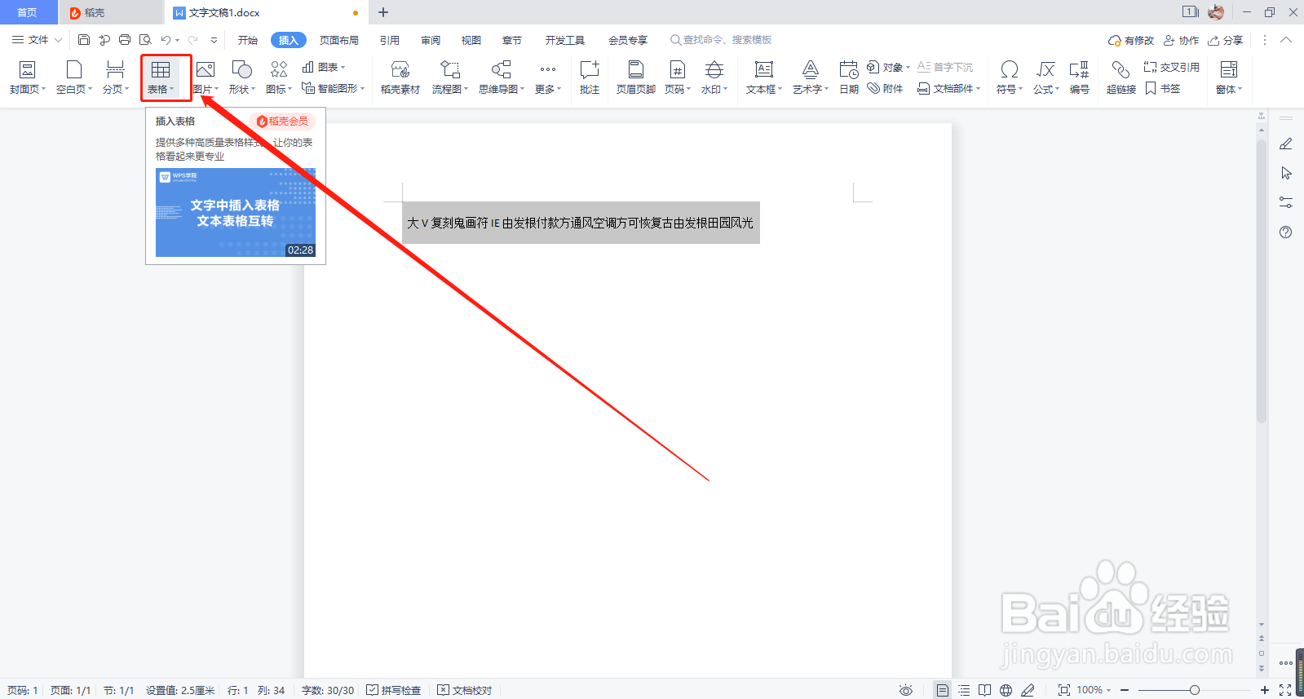
Task: Switch to the 首页 home tab
Action: (x=27, y=12)
